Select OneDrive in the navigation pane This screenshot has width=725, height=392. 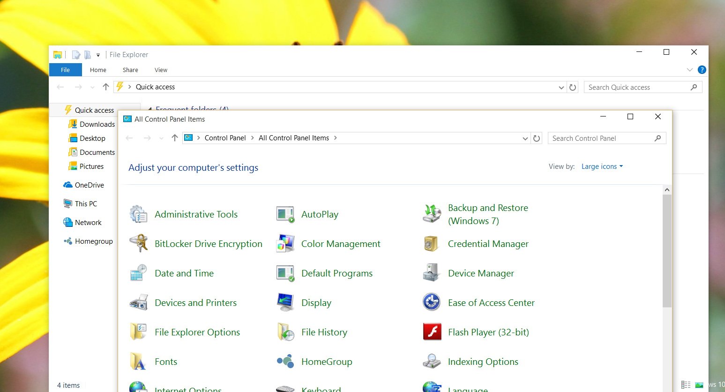click(83, 185)
